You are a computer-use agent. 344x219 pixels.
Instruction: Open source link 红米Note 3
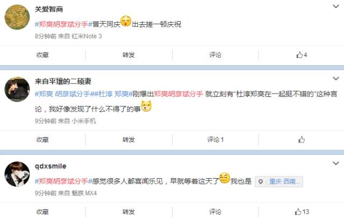coord(87,36)
